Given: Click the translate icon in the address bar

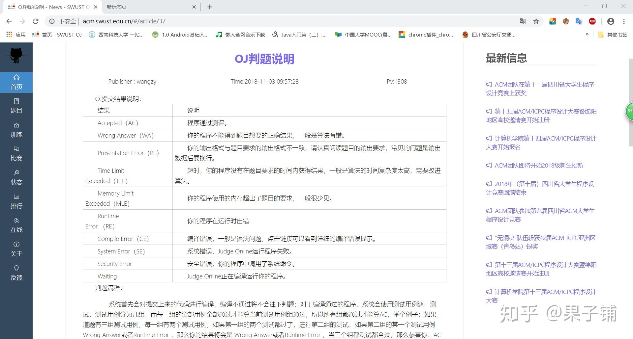Looking at the screenshot, I should pyautogui.click(x=523, y=21).
